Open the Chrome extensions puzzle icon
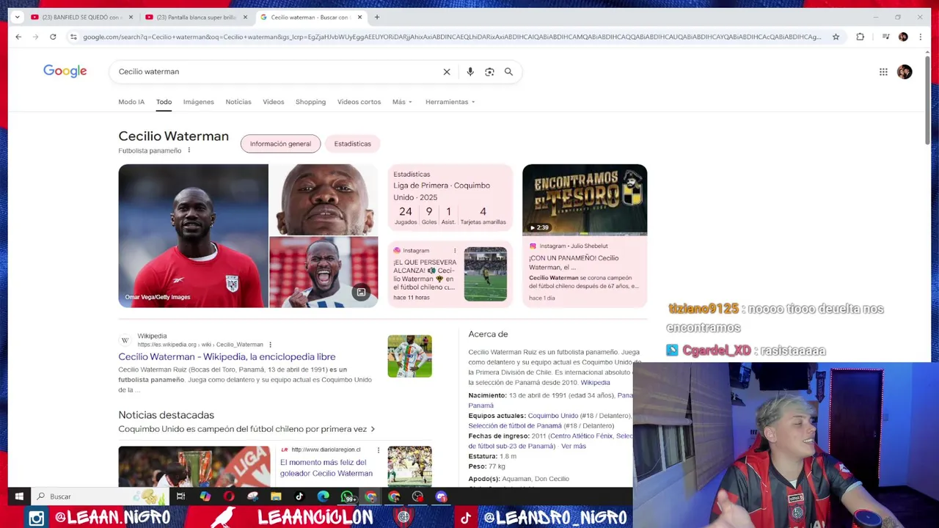The image size is (939, 528). [860, 37]
